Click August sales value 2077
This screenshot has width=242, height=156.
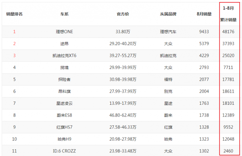[x=204, y=79]
